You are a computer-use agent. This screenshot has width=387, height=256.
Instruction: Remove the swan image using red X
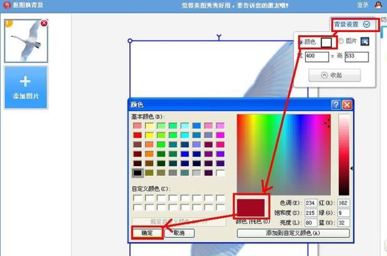point(44,23)
